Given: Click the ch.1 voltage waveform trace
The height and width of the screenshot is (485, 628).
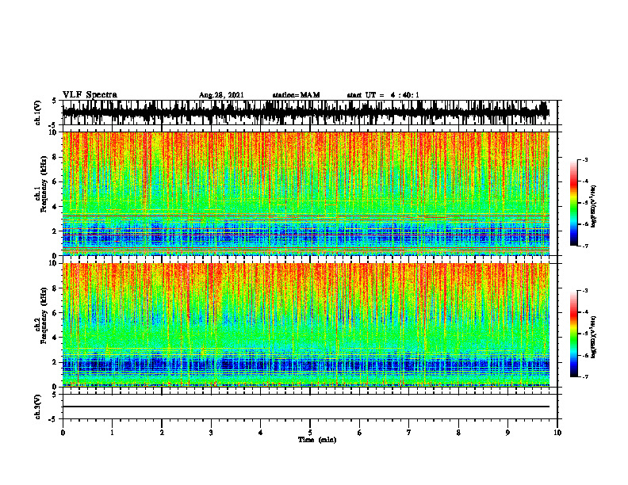Looking at the screenshot, I should tap(305, 113).
